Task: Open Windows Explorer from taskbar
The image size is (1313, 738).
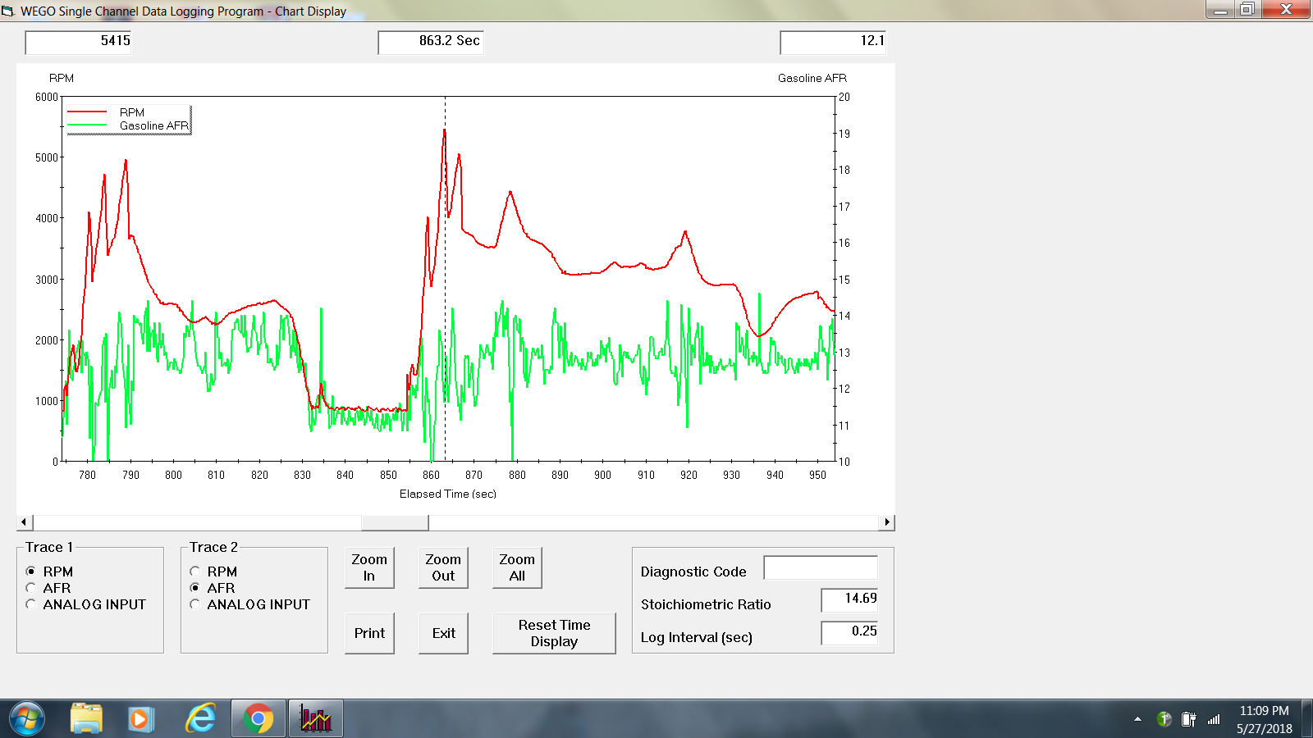Action: click(86, 719)
